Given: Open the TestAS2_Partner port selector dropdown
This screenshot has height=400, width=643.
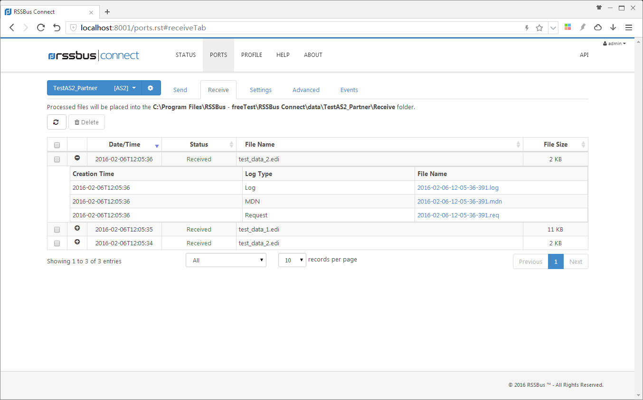Looking at the screenshot, I should 95,88.
